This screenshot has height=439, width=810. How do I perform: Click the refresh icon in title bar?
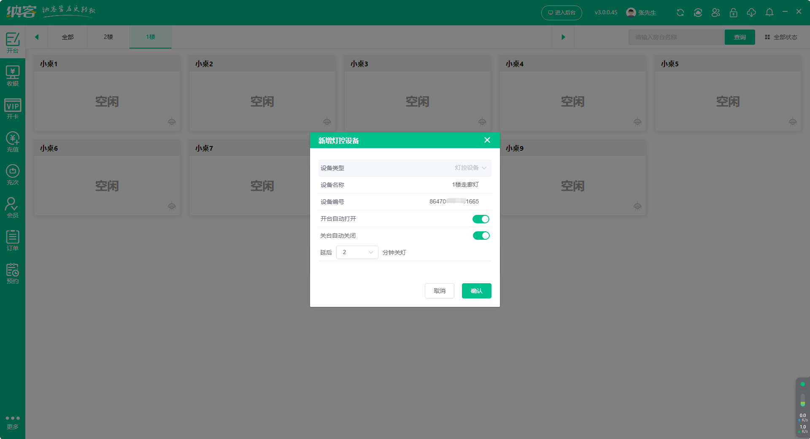coord(680,13)
